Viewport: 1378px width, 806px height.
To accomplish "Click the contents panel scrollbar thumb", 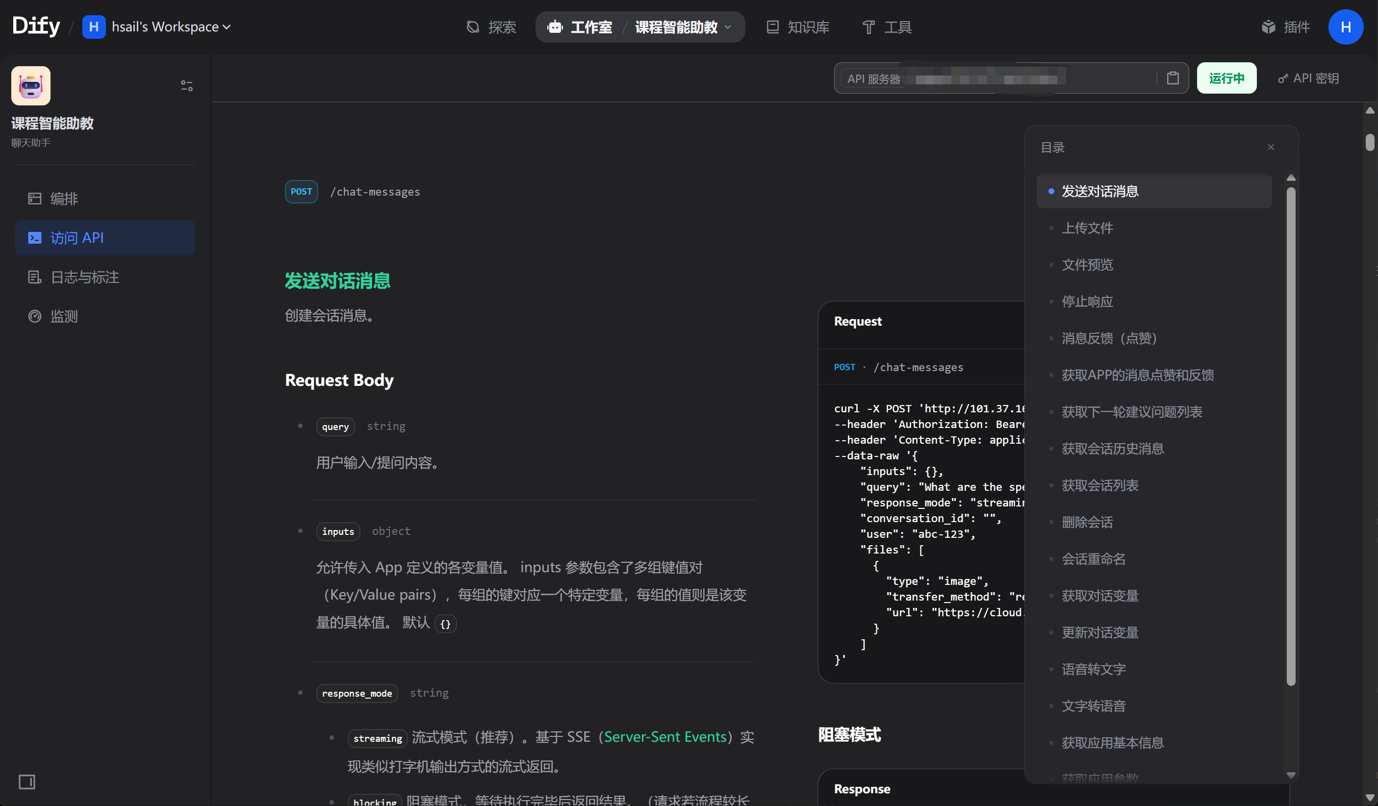I will pos(1291,436).
